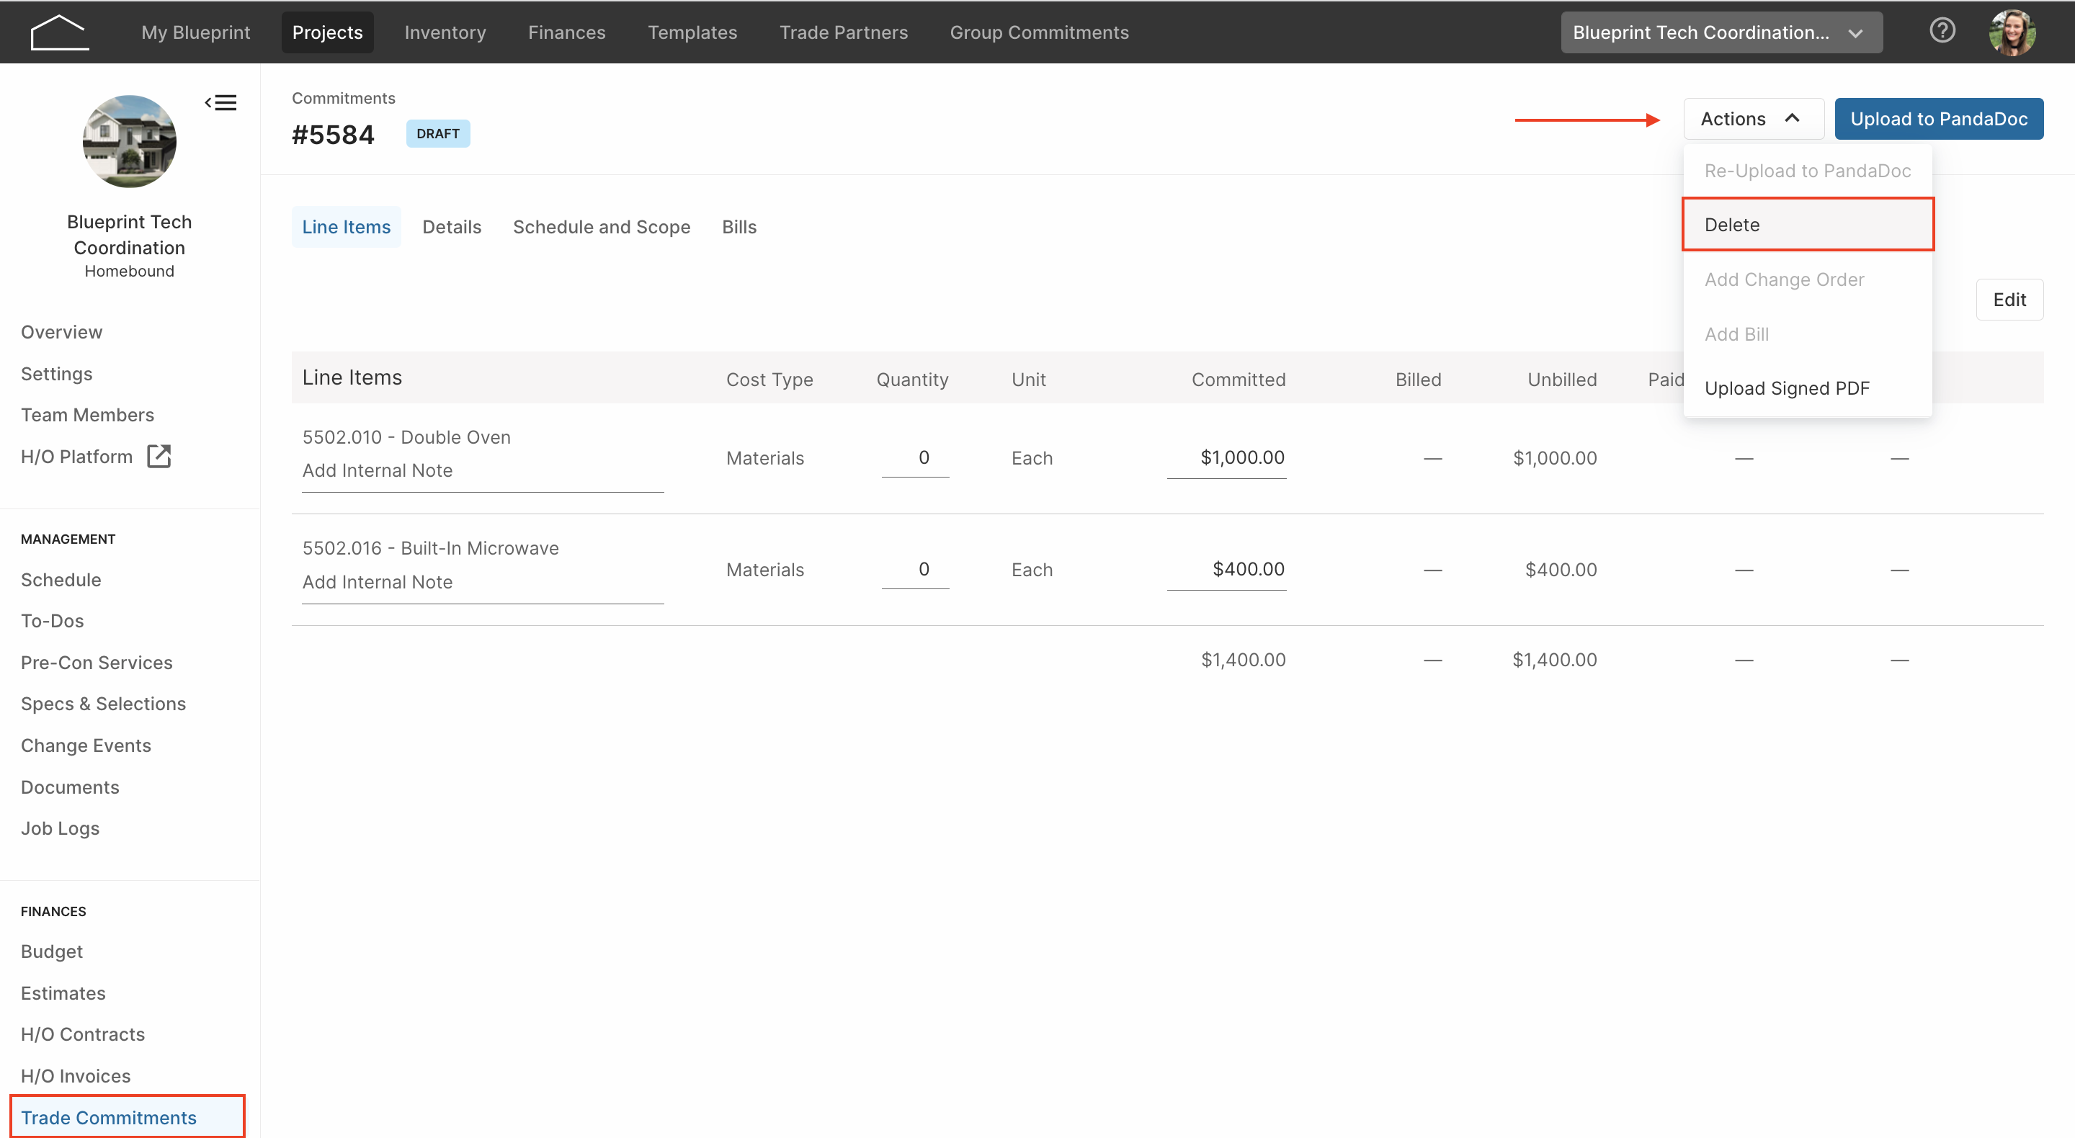Open Budget in the Finances section
2075x1138 pixels.
pyautogui.click(x=52, y=952)
